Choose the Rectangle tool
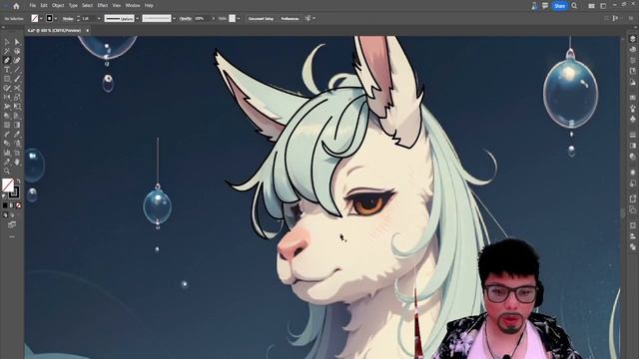 [7, 79]
